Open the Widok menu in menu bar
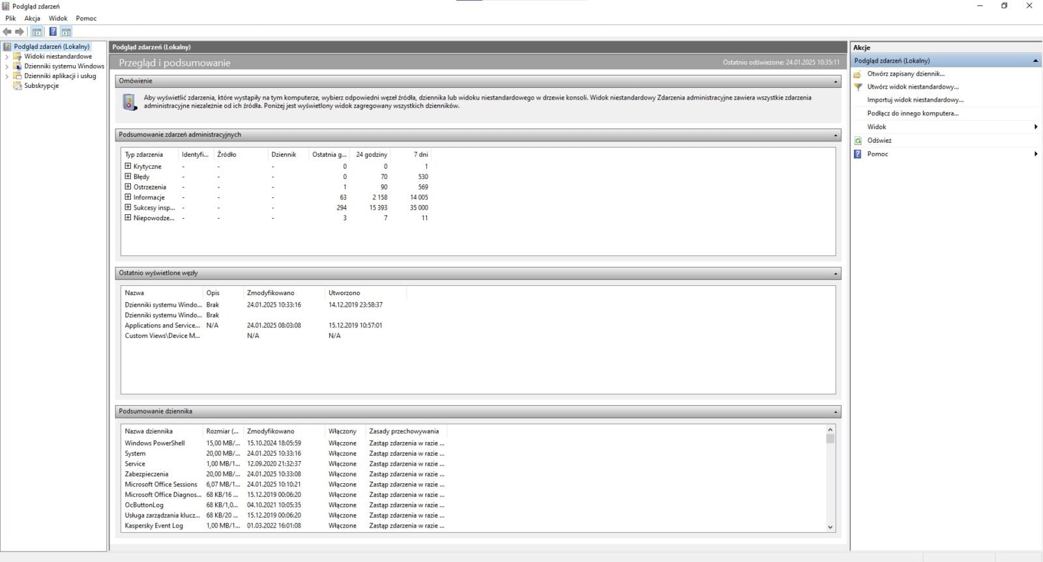The width and height of the screenshot is (1043, 562). pyautogui.click(x=58, y=18)
